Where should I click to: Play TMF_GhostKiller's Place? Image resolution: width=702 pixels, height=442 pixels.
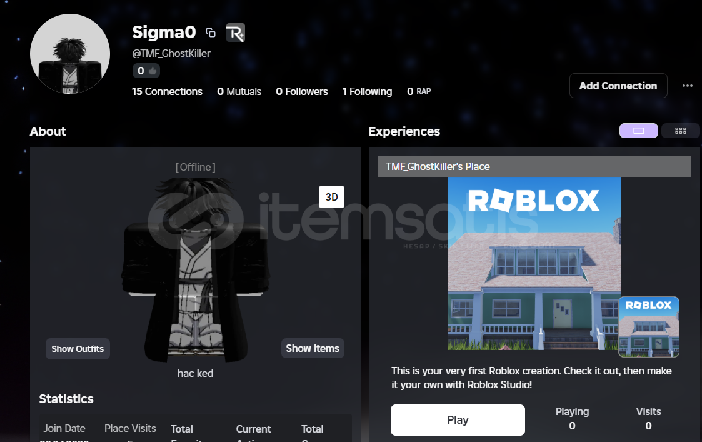click(x=458, y=420)
